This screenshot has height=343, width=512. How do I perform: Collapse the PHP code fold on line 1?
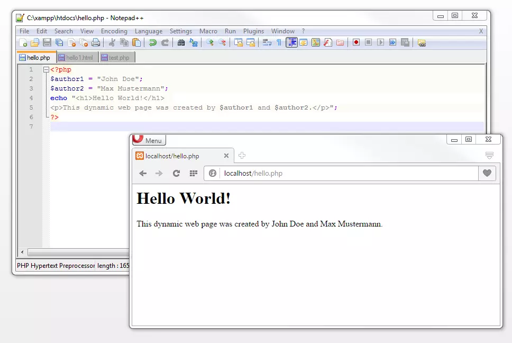[46, 69]
